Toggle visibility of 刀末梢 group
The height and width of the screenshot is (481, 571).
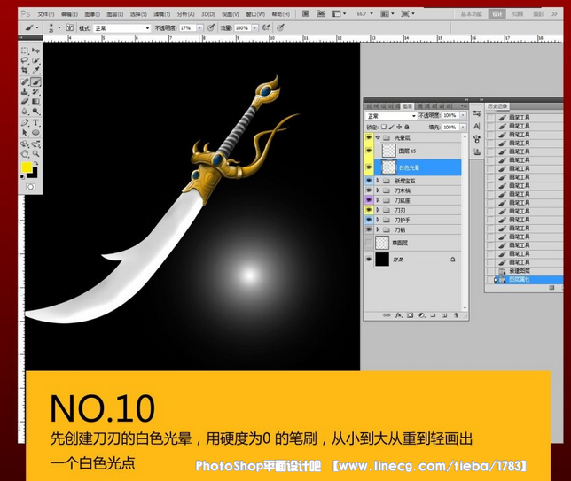point(369,190)
